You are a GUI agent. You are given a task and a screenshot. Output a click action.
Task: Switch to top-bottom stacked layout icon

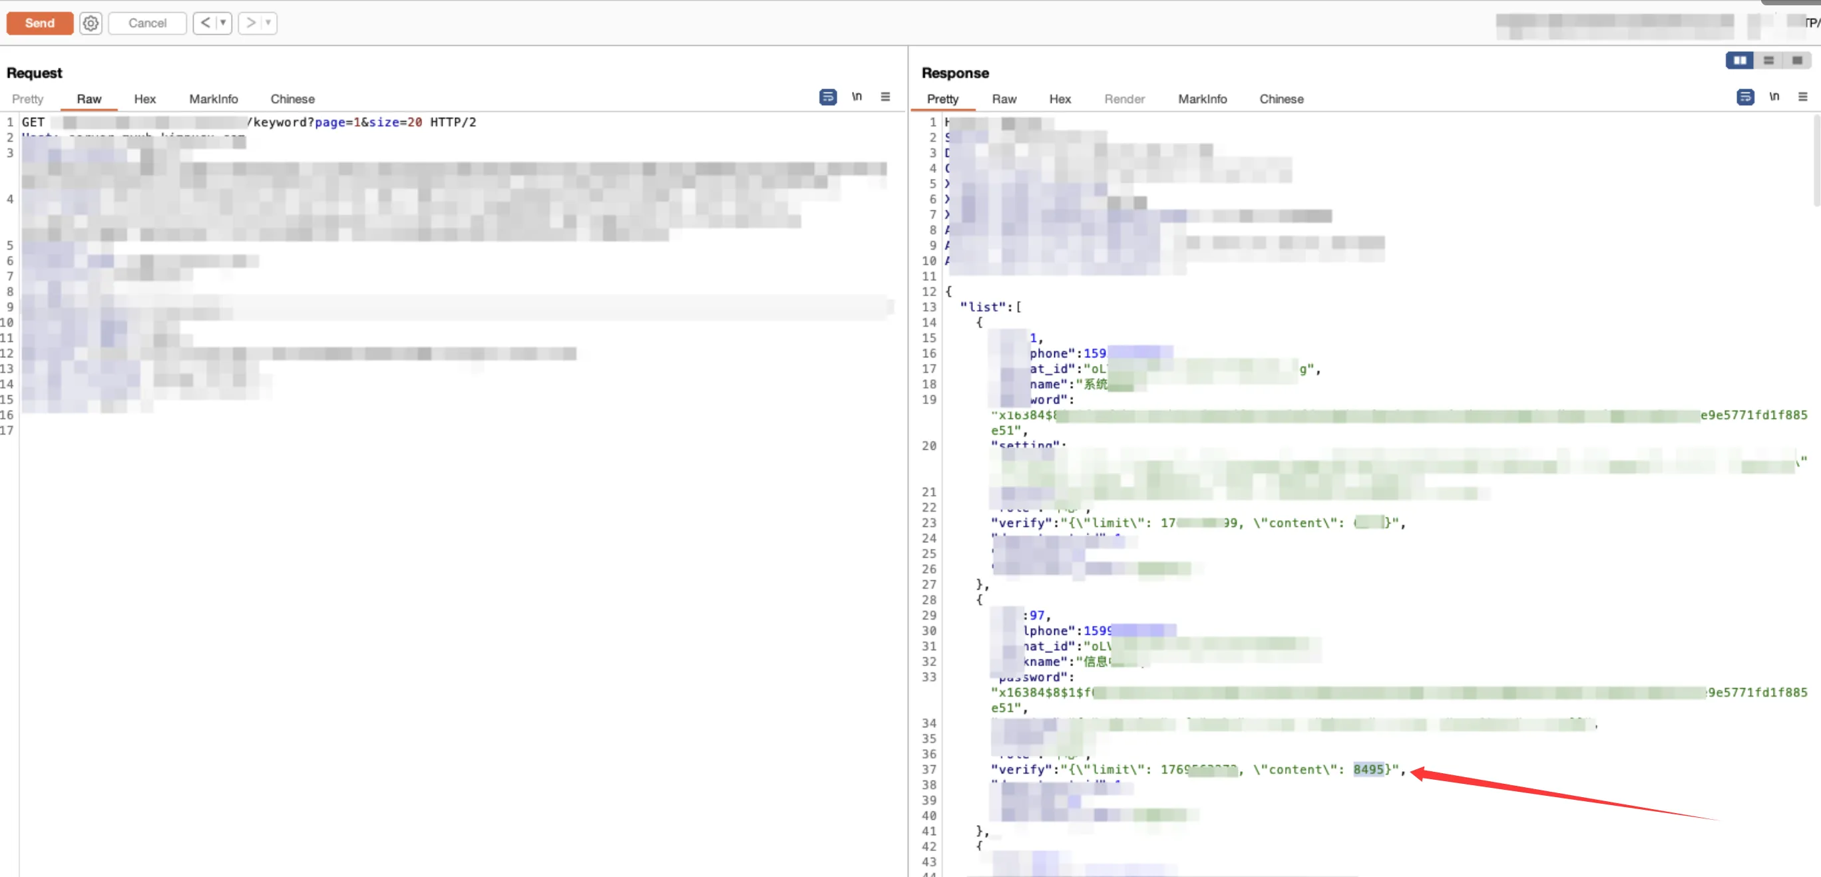1768,61
